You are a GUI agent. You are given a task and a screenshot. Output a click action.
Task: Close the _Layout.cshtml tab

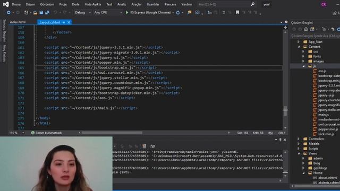pyautogui.click(x=69, y=22)
